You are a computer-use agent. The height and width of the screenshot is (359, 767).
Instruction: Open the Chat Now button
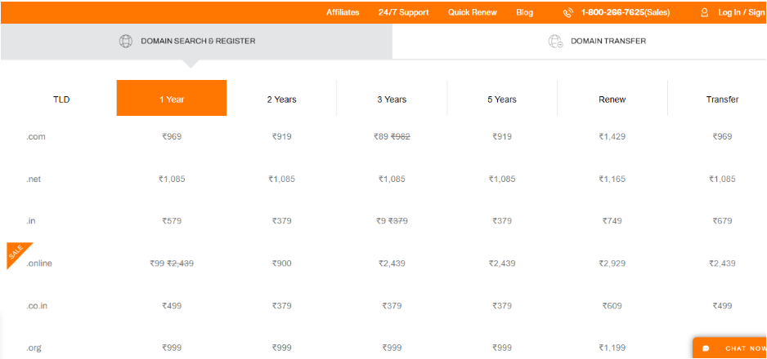[729, 348]
